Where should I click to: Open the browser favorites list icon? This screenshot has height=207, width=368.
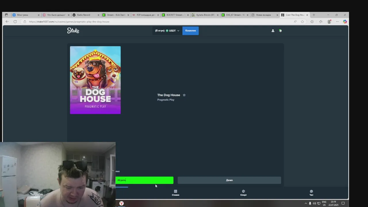coord(321,22)
